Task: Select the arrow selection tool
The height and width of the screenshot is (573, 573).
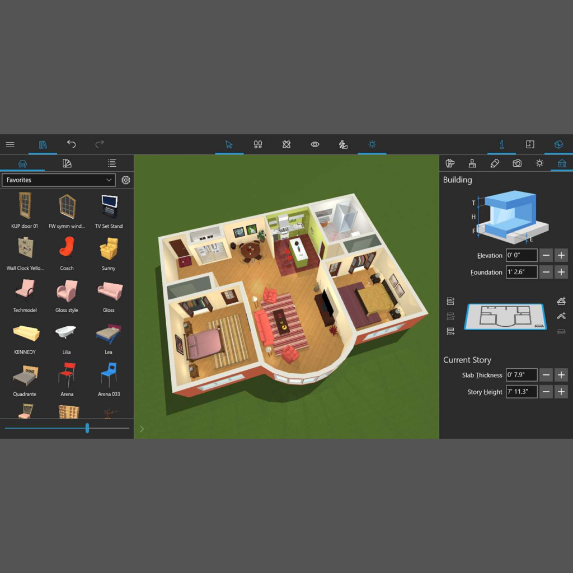Action: (x=229, y=144)
